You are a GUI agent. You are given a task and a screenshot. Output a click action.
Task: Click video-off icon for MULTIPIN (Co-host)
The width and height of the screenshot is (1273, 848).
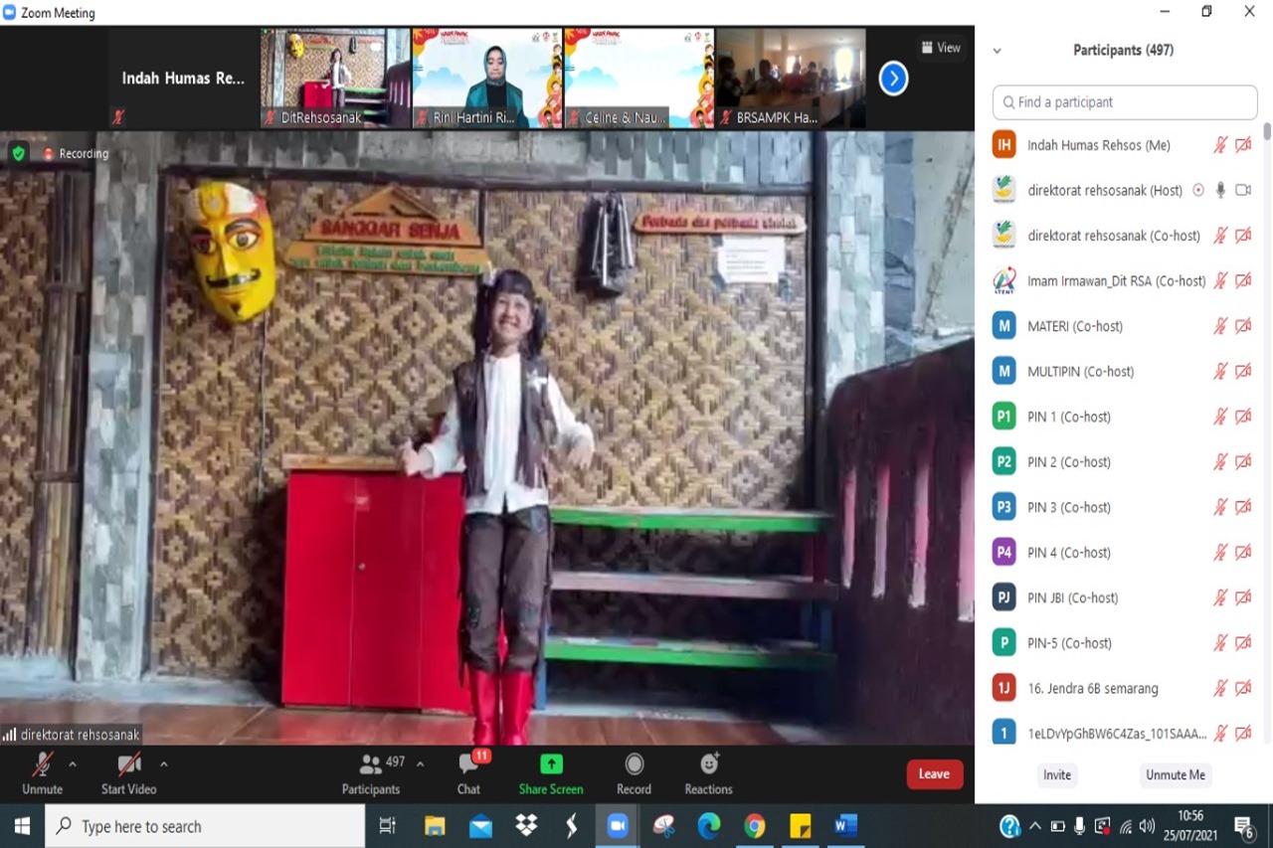coord(1243,372)
